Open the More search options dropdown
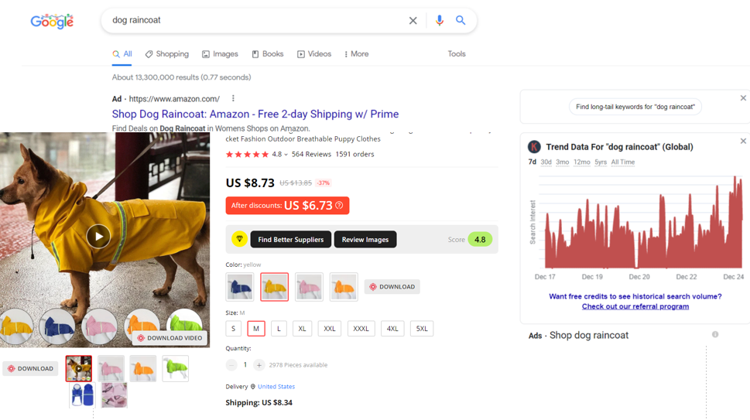Screen dimensions: 750x420 (x=356, y=54)
